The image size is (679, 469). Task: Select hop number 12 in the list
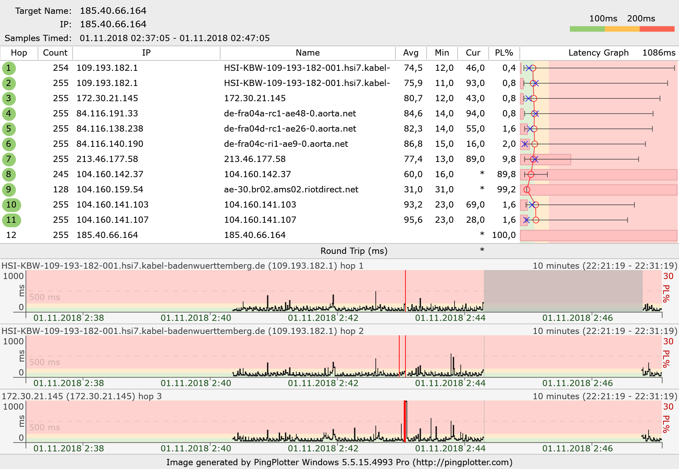point(11,235)
